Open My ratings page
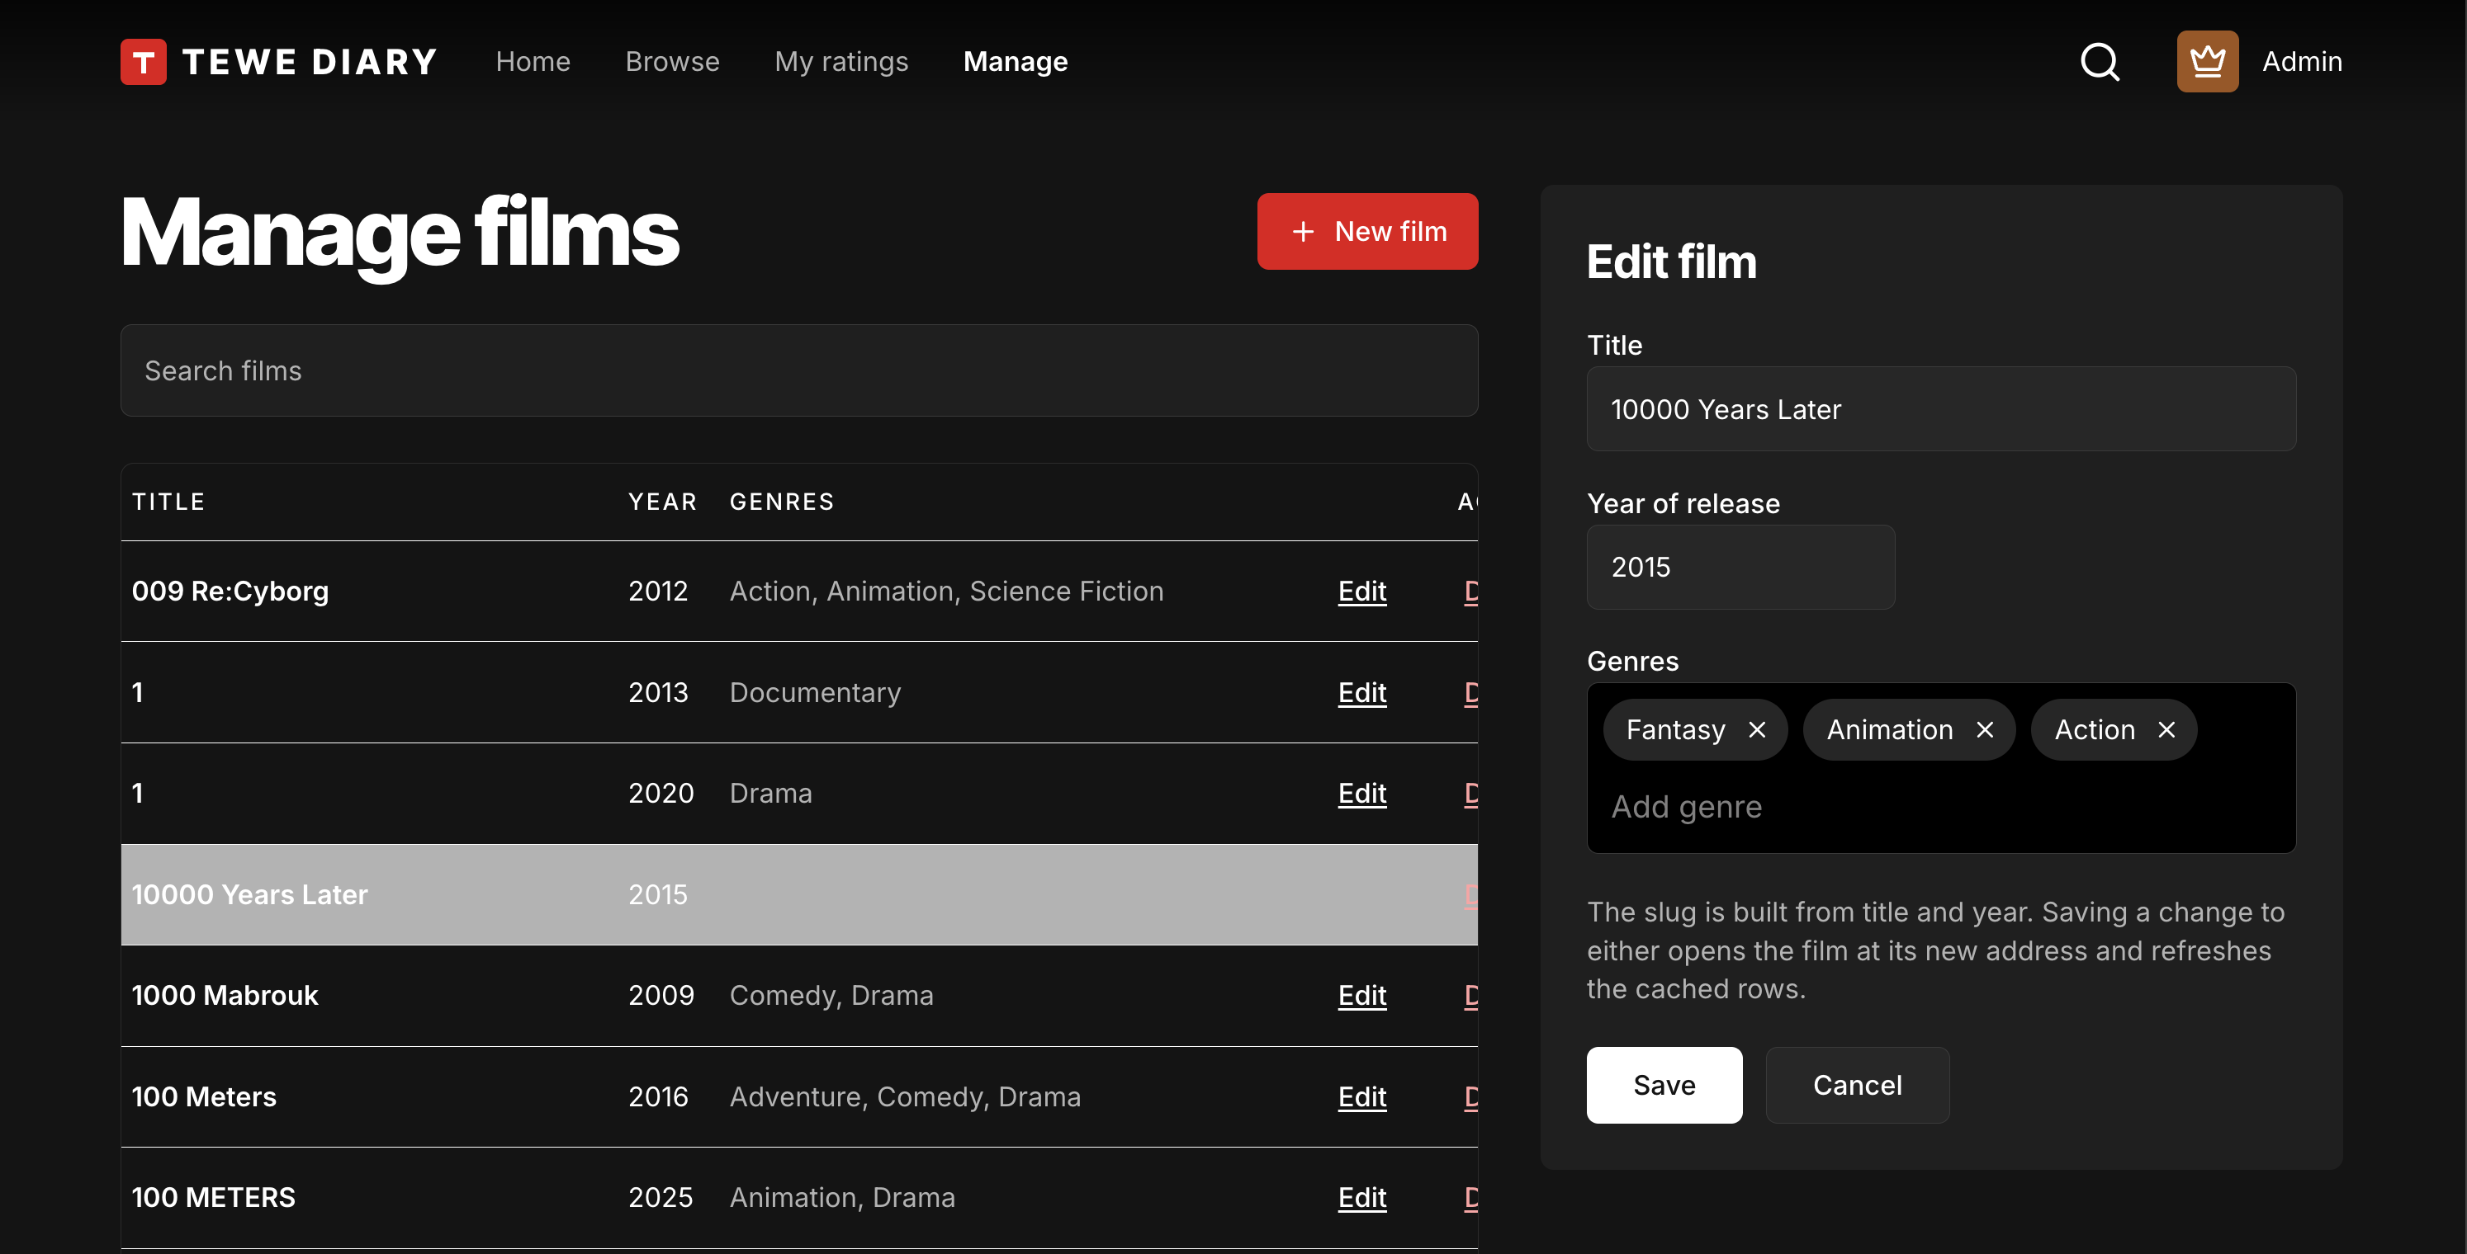 pos(840,61)
